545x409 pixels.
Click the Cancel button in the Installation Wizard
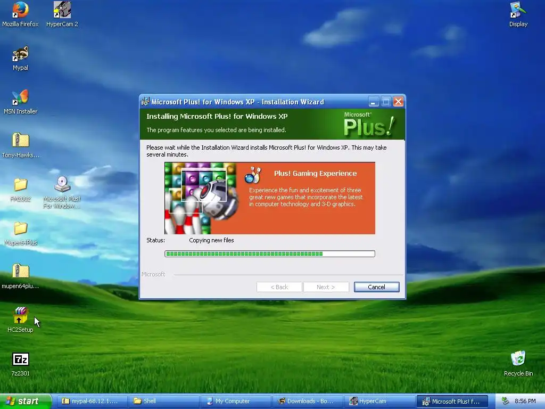376,287
